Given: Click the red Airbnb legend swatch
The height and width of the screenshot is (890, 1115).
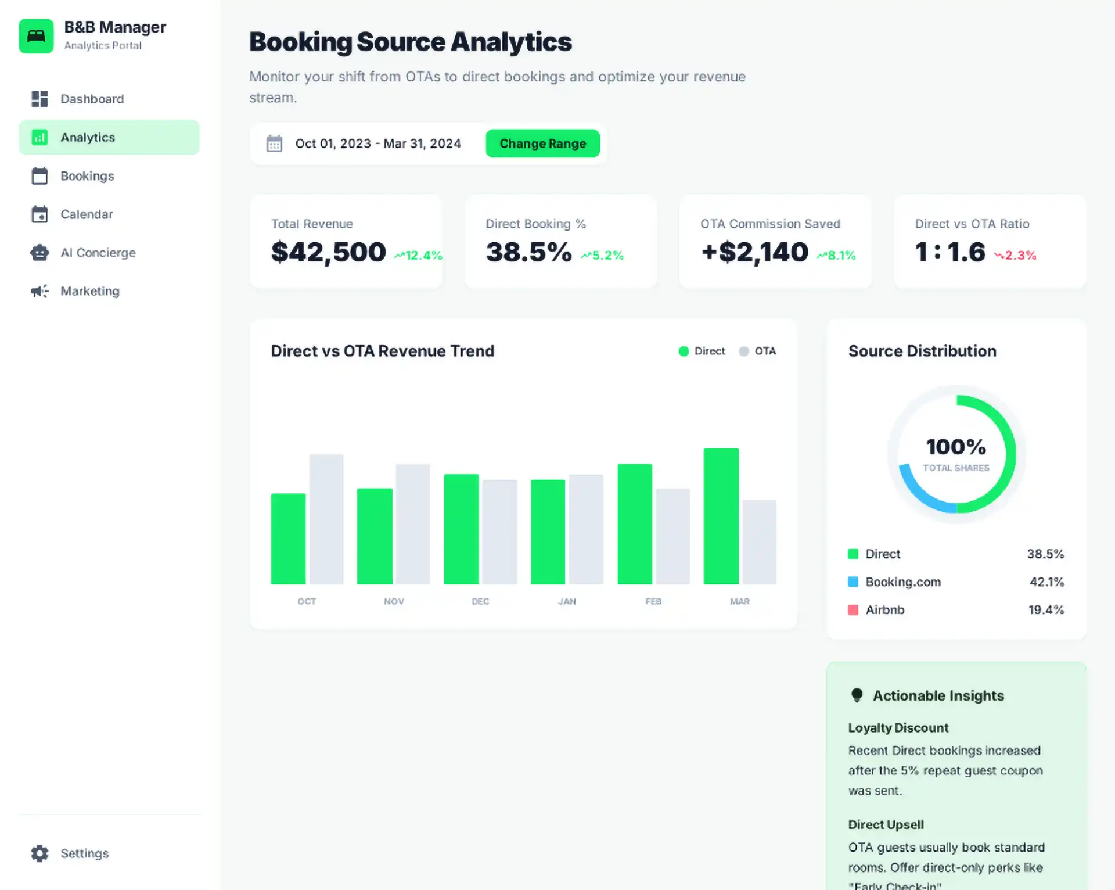Looking at the screenshot, I should pos(853,610).
